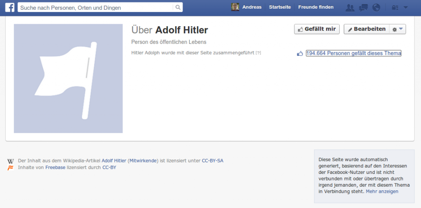Expand account menu arrow in top bar

(x=405, y=7)
